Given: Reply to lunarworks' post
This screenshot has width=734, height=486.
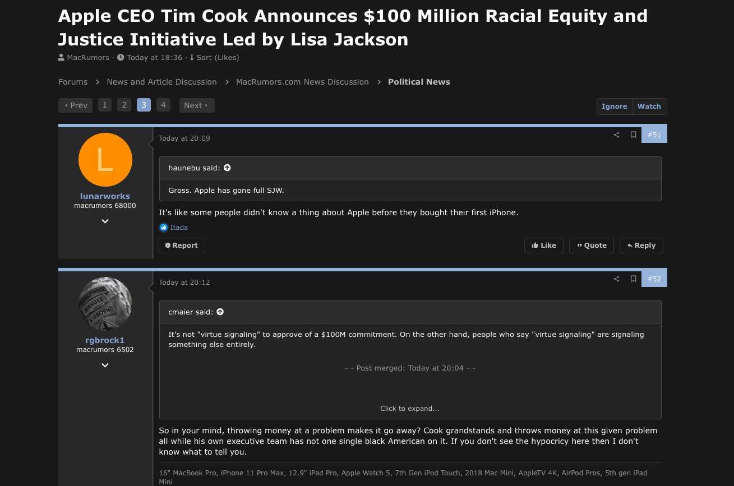Looking at the screenshot, I should coord(641,246).
